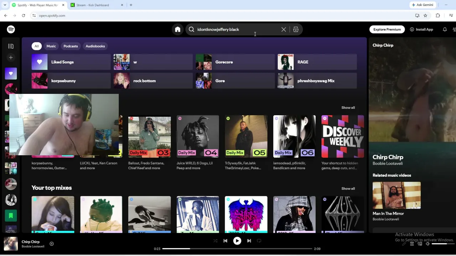Open the browser Extensions puzzle icon
The width and height of the screenshot is (456, 256).
[x=438, y=16]
